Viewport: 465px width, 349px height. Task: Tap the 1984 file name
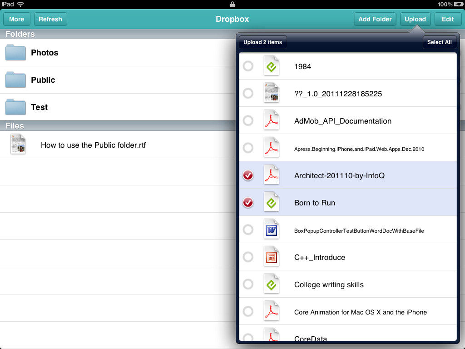coord(302,66)
